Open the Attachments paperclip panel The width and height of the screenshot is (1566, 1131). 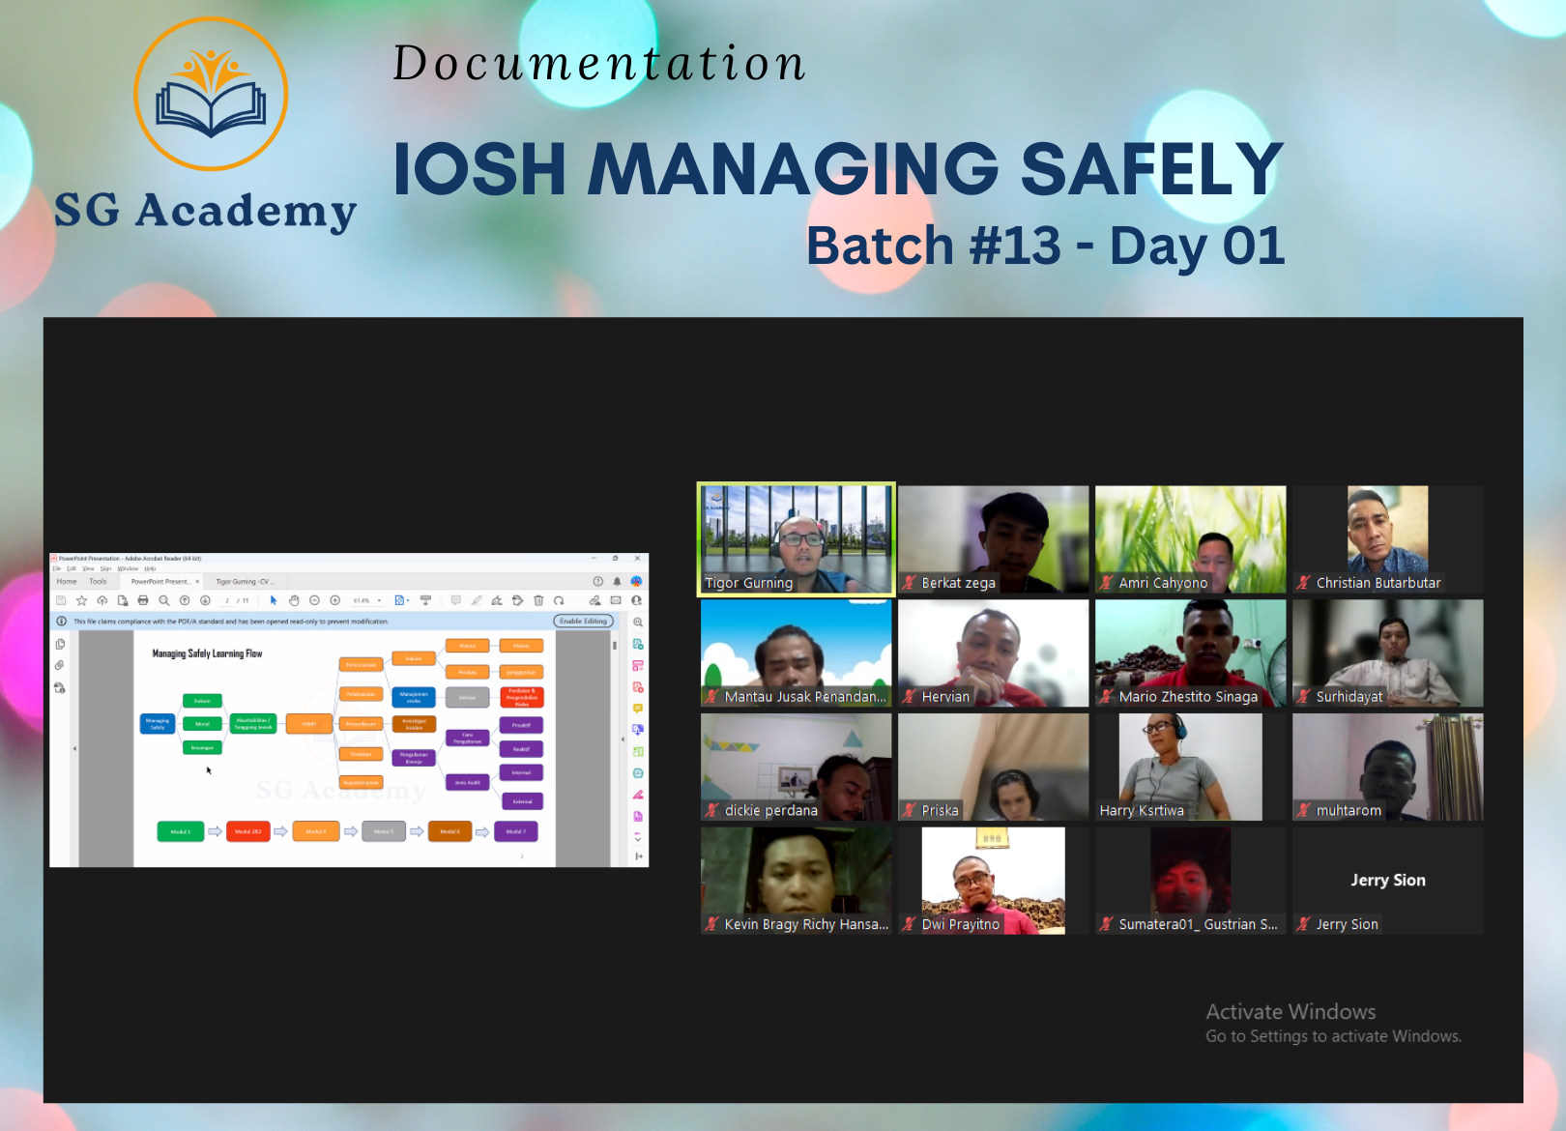click(x=60, y=665)
